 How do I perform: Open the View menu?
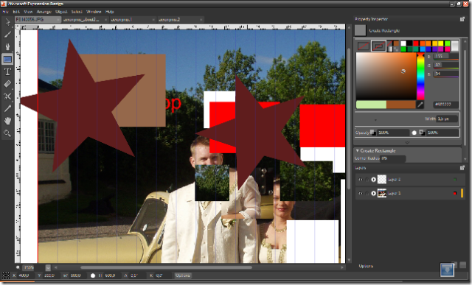28,12
